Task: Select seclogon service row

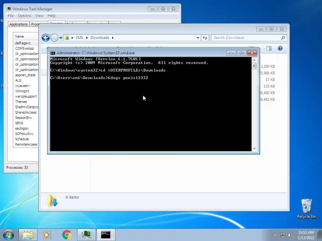Action: point(26,128)
